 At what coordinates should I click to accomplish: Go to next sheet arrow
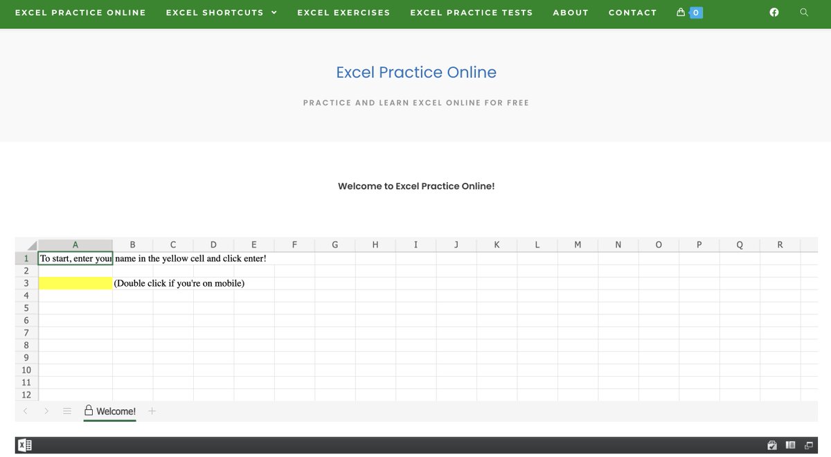46,411
